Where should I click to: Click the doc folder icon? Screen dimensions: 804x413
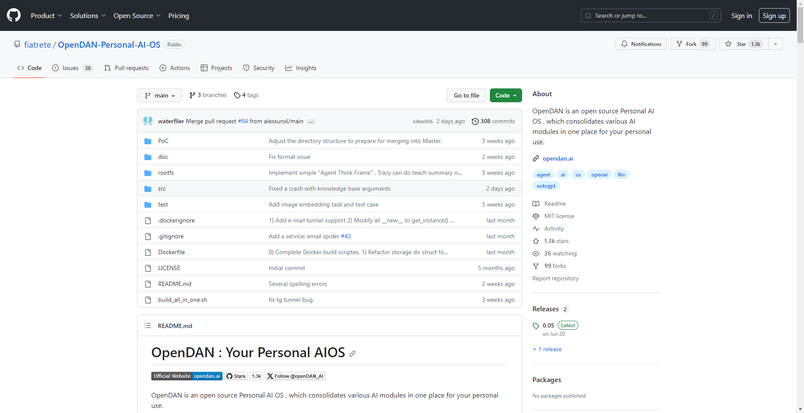148,157
